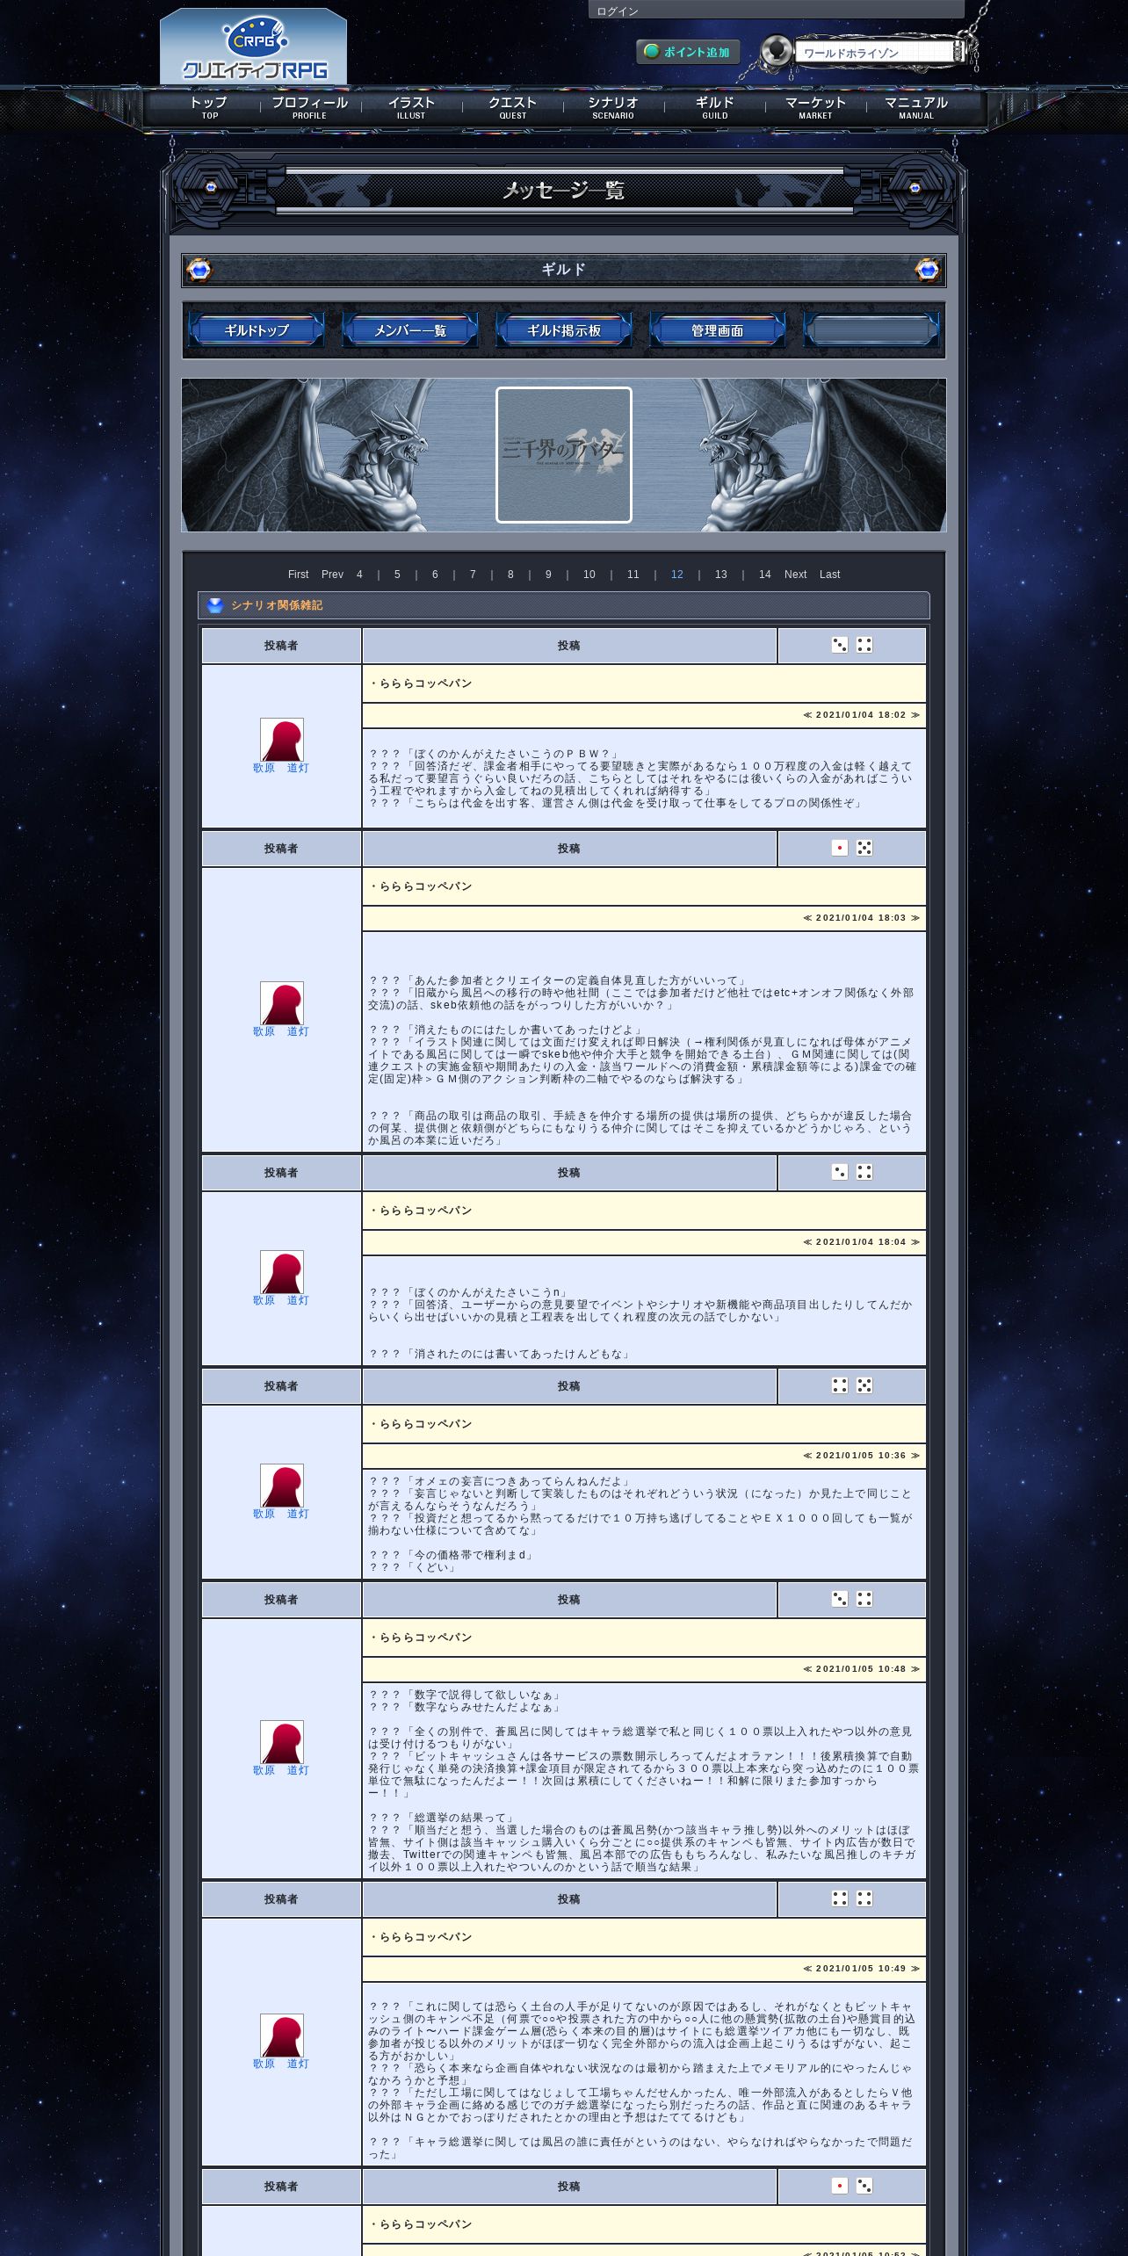Jump to message page 6
Viewport: 1128px width, 2256px height.
435,575
